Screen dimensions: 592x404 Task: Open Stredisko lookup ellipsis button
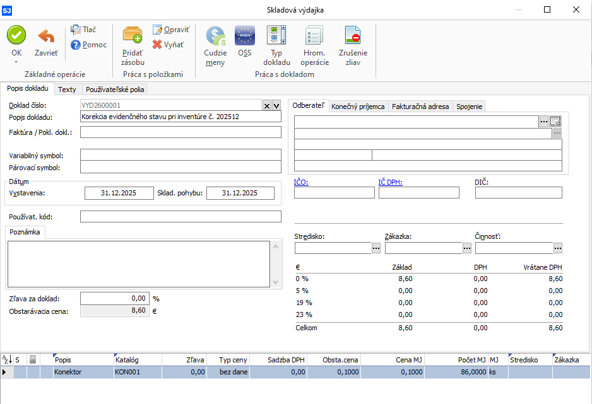click(376, 248)
